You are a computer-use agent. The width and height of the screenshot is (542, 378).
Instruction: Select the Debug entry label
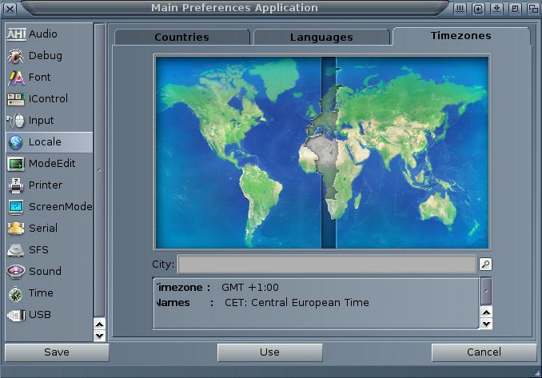(x=46, y=56)
